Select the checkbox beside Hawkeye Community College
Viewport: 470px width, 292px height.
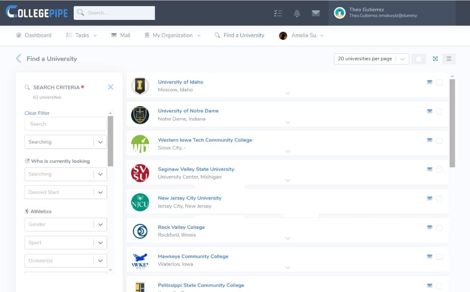pos(440,256)
